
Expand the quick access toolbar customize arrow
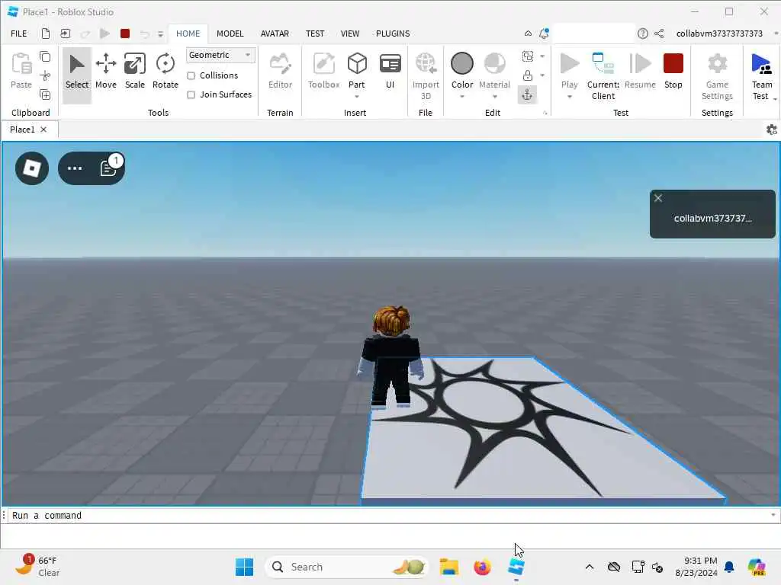click(160, 34)
